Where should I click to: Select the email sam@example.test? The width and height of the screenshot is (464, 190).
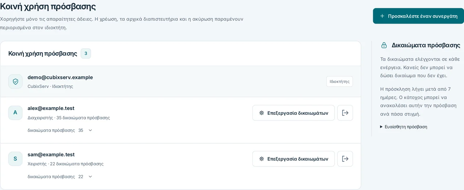[x=51, y=155]
